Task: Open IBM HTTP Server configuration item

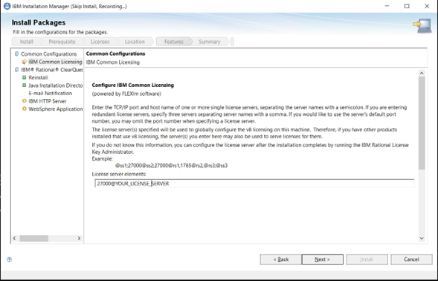Action: 48,101
